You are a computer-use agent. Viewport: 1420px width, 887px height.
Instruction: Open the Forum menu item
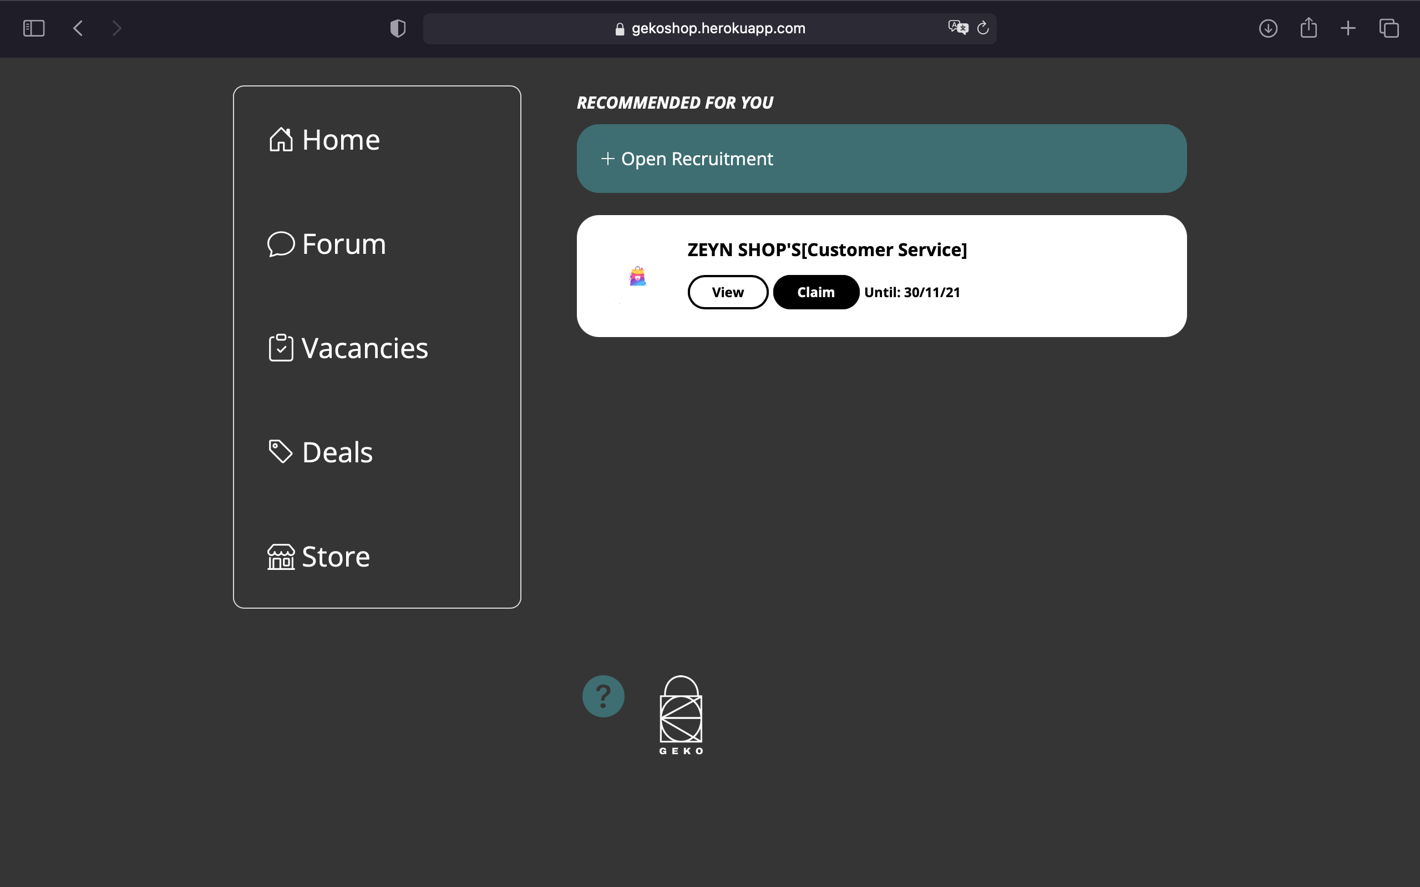click(344, 244)
